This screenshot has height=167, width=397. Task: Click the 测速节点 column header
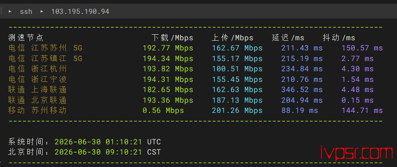pos(26,37)
